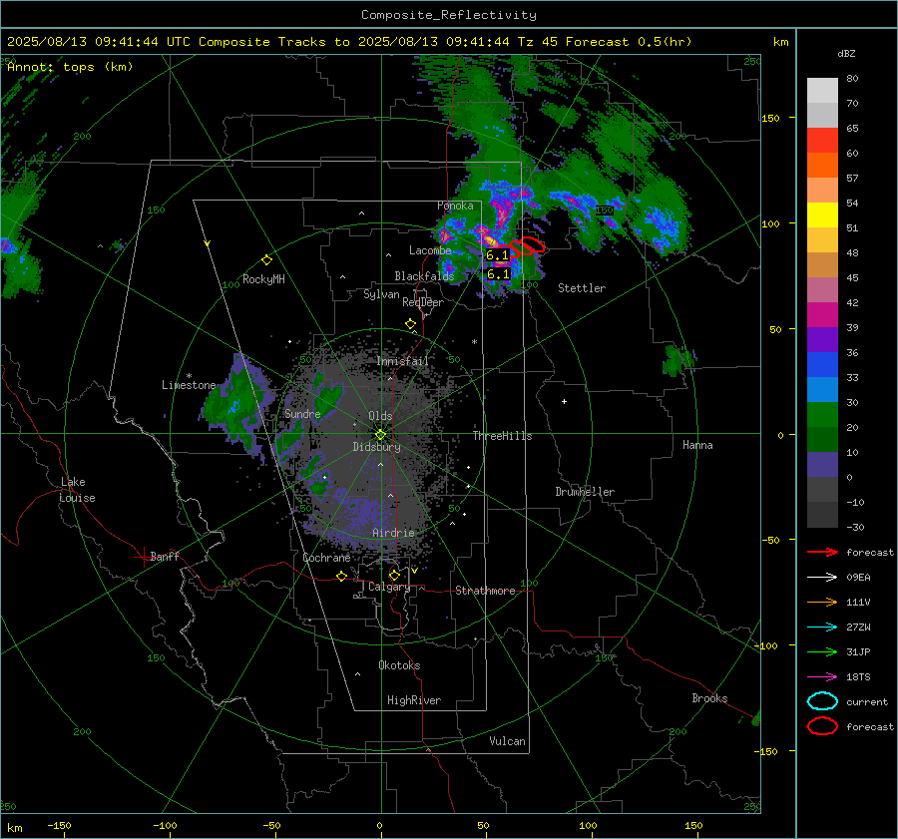Viewport: 898px width, 839px height.
Task: Click the 'Annot: tops (km)' label
Action: [70, 67]
